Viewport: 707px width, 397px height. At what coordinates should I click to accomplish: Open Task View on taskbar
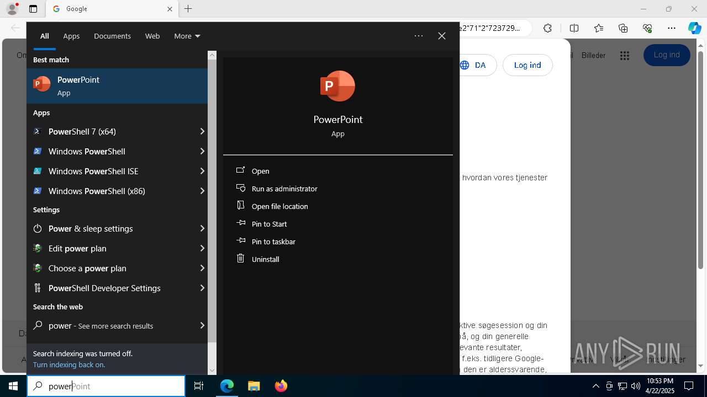[199, 386]
